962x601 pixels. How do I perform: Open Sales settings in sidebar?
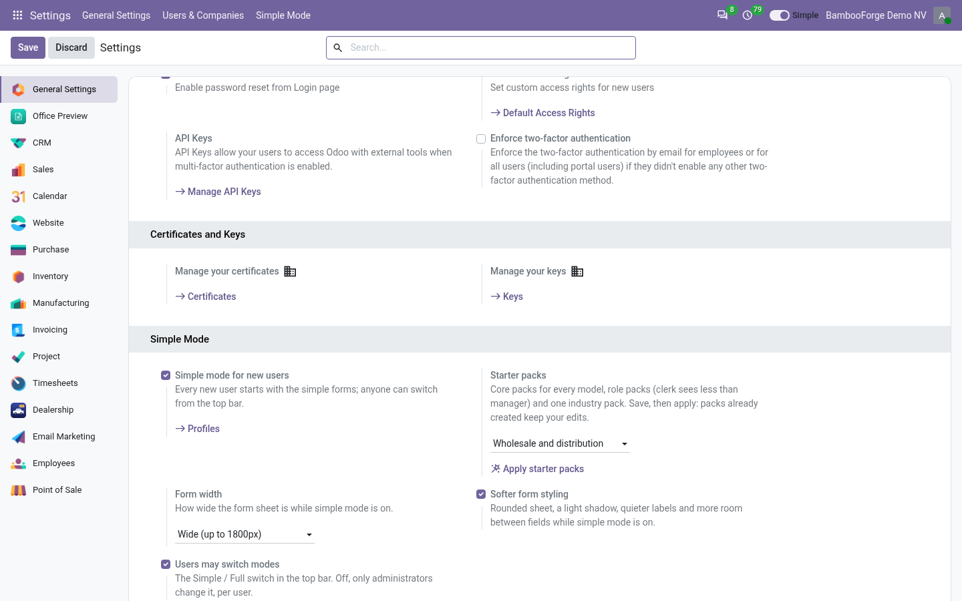(x=59, y=170)
